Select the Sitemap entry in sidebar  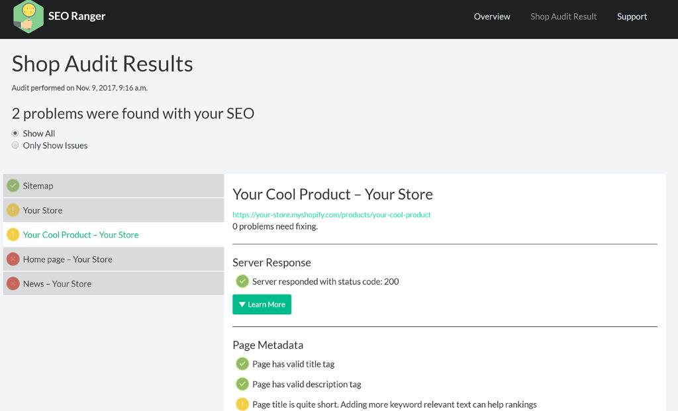pos(38,186)
